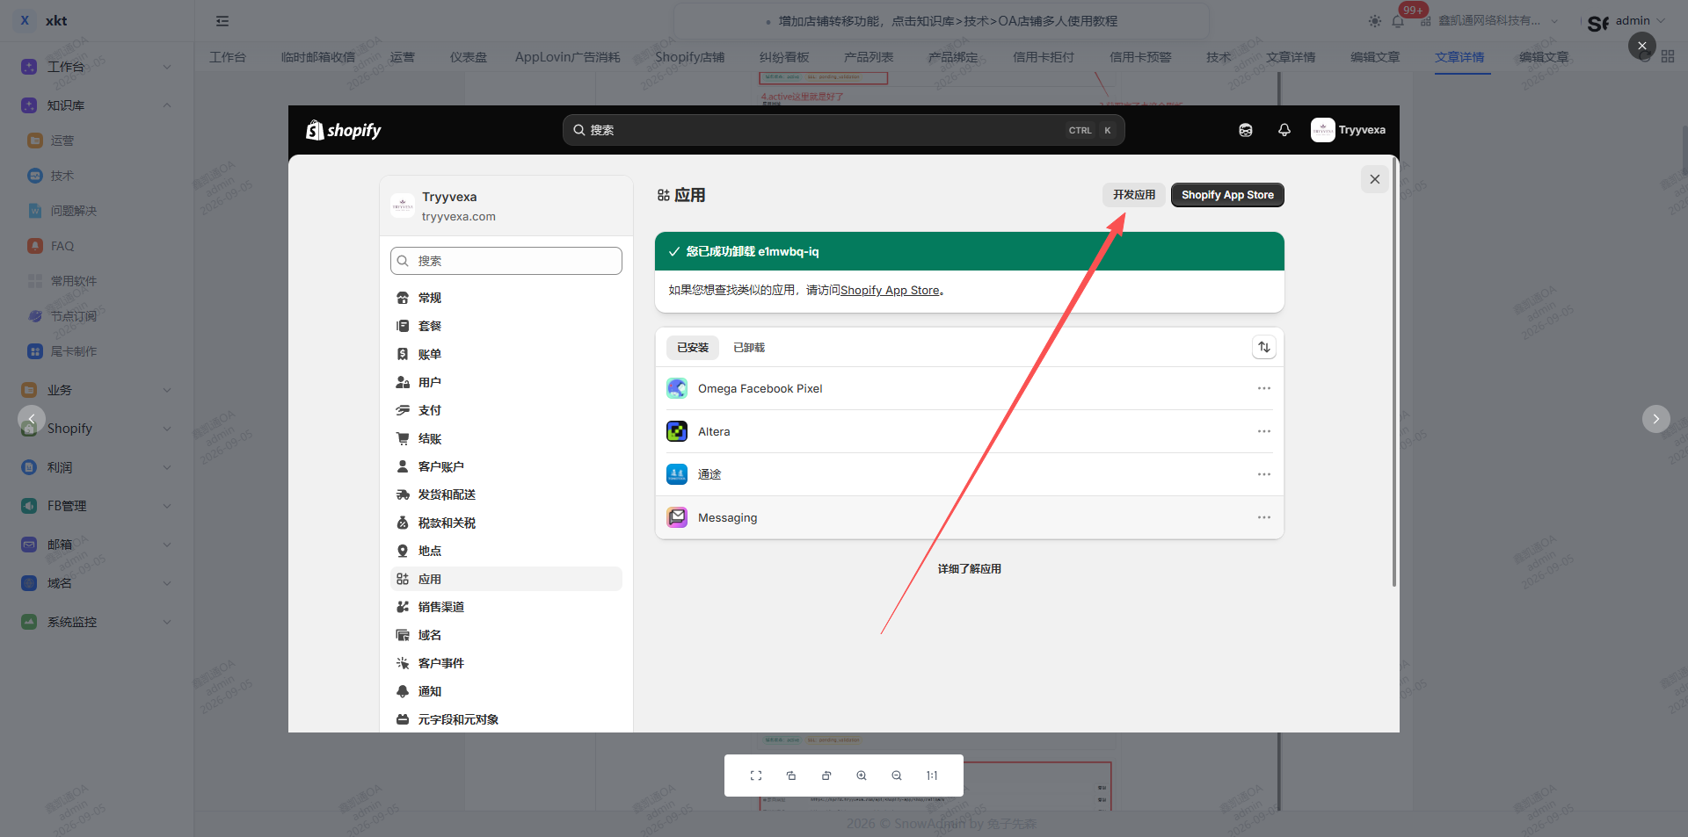Go to the previous image arrow
The width and height of the screenshot is (1688, 837).
coord(32,419)
